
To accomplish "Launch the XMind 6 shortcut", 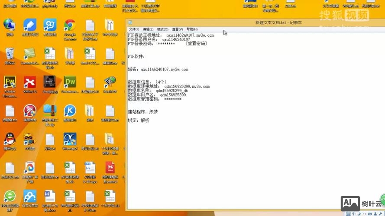I will pyautogui.click(x=30, y=85).
